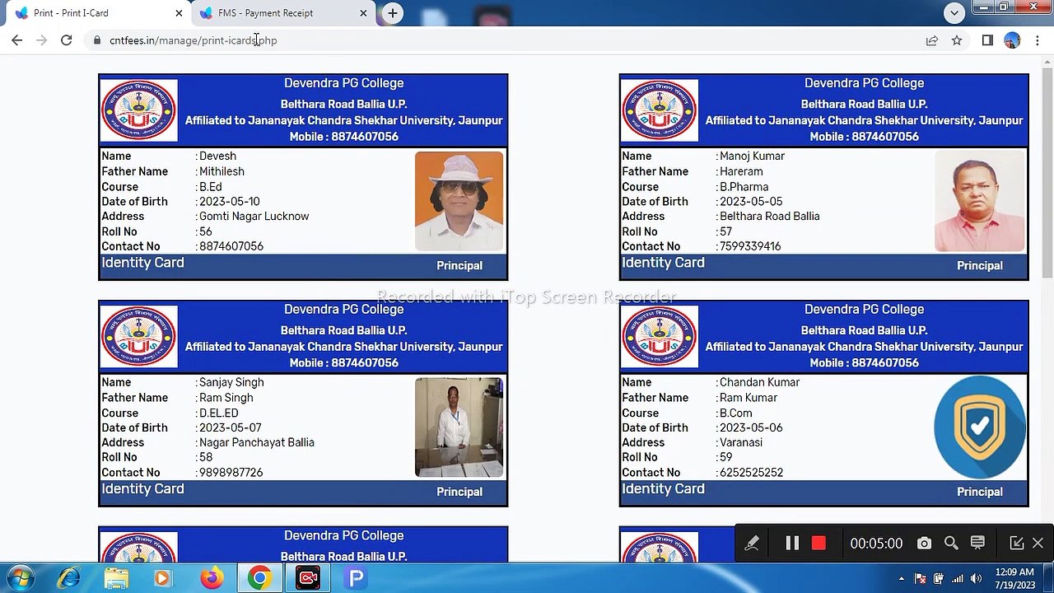
Task: Reload the current page
Action: (x=67, y=40)
